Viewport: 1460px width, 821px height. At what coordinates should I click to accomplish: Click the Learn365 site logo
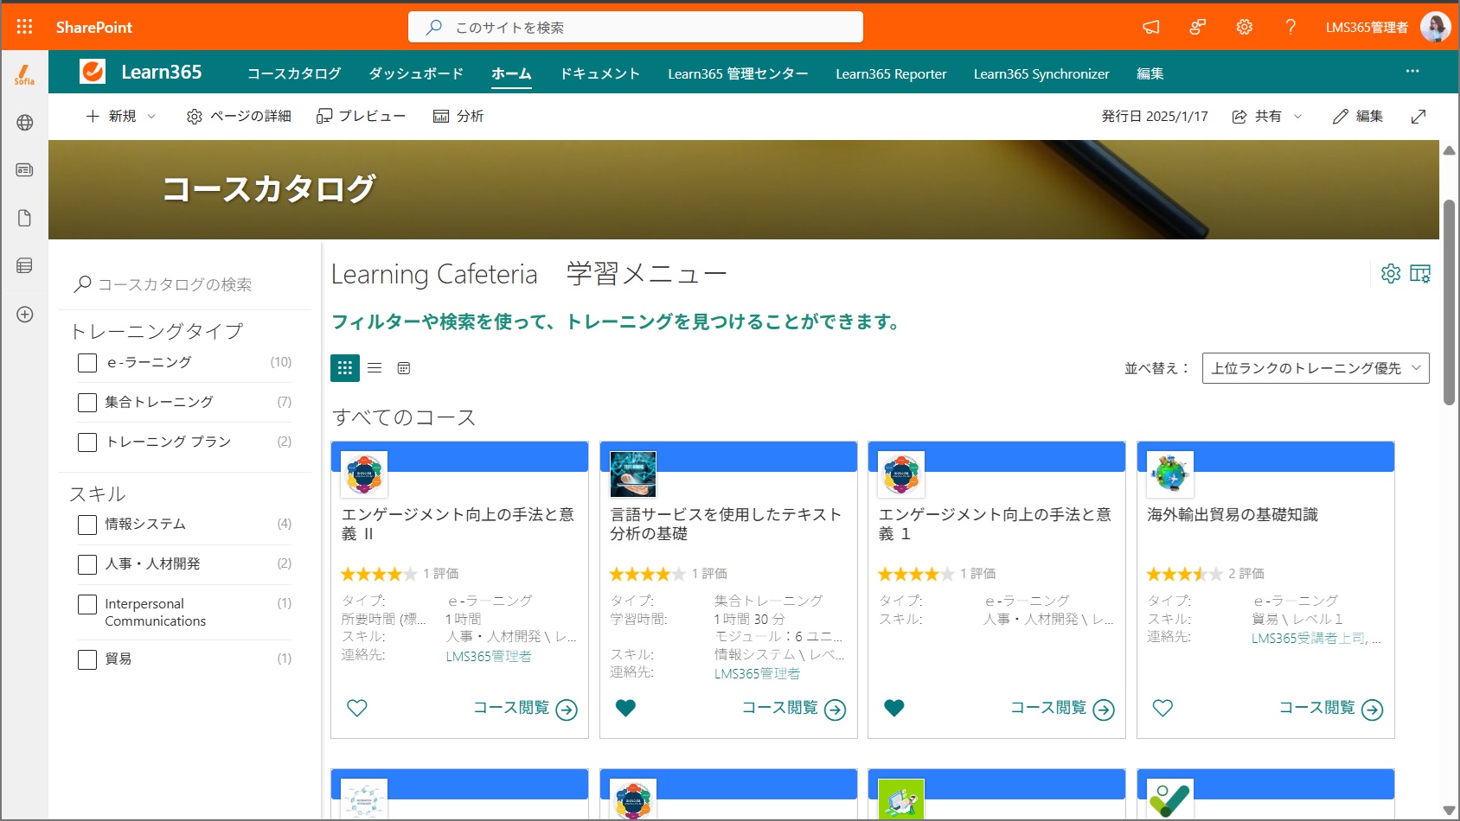pyautogui.click(x=93, y=72)
